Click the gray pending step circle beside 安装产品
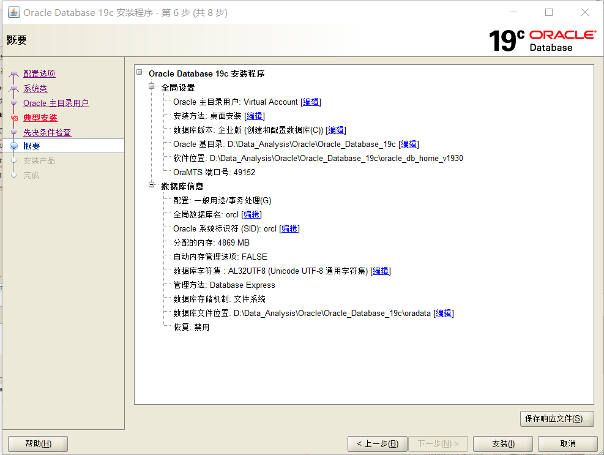Viewport: 604px width, 455px height. click(13, 160)
